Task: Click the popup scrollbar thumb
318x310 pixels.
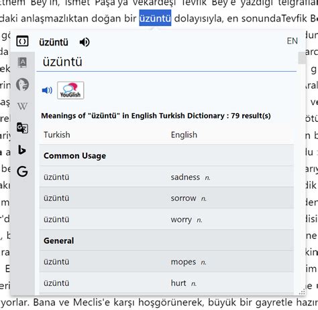Action: [x=302, y=58]
